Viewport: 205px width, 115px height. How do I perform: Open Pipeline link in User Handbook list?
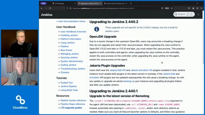click(64, 46)
